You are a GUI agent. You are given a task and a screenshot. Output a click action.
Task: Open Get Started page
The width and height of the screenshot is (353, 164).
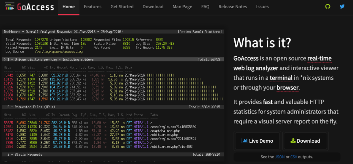tap(122, 7)
